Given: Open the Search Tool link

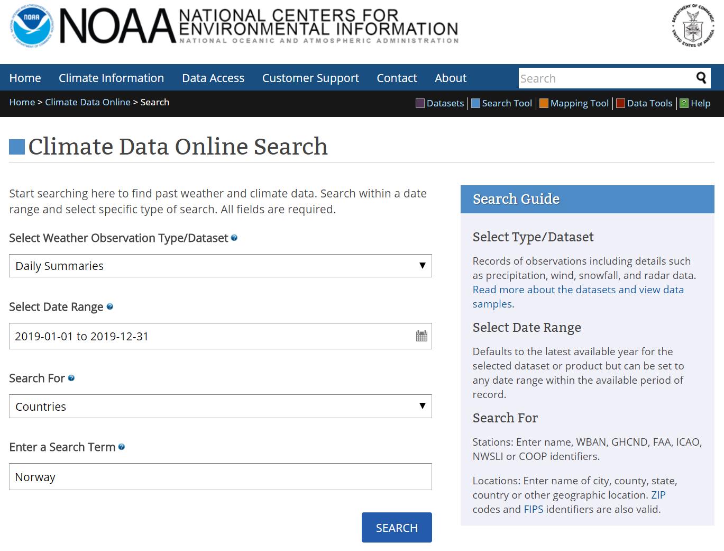Looking at the screenshot, I should click(507, 103).
